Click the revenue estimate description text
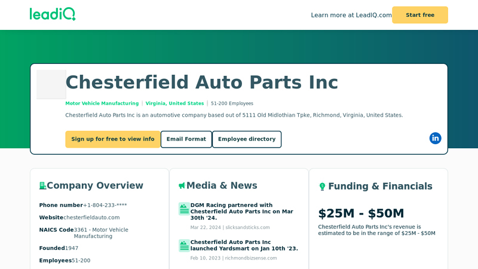The image size is (478, 269). pos(377,230)
